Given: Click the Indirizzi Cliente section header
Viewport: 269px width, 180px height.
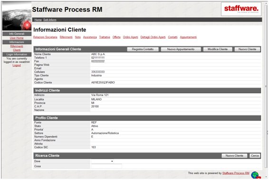Looking at the screenshot, I should [x=147, y=91].
